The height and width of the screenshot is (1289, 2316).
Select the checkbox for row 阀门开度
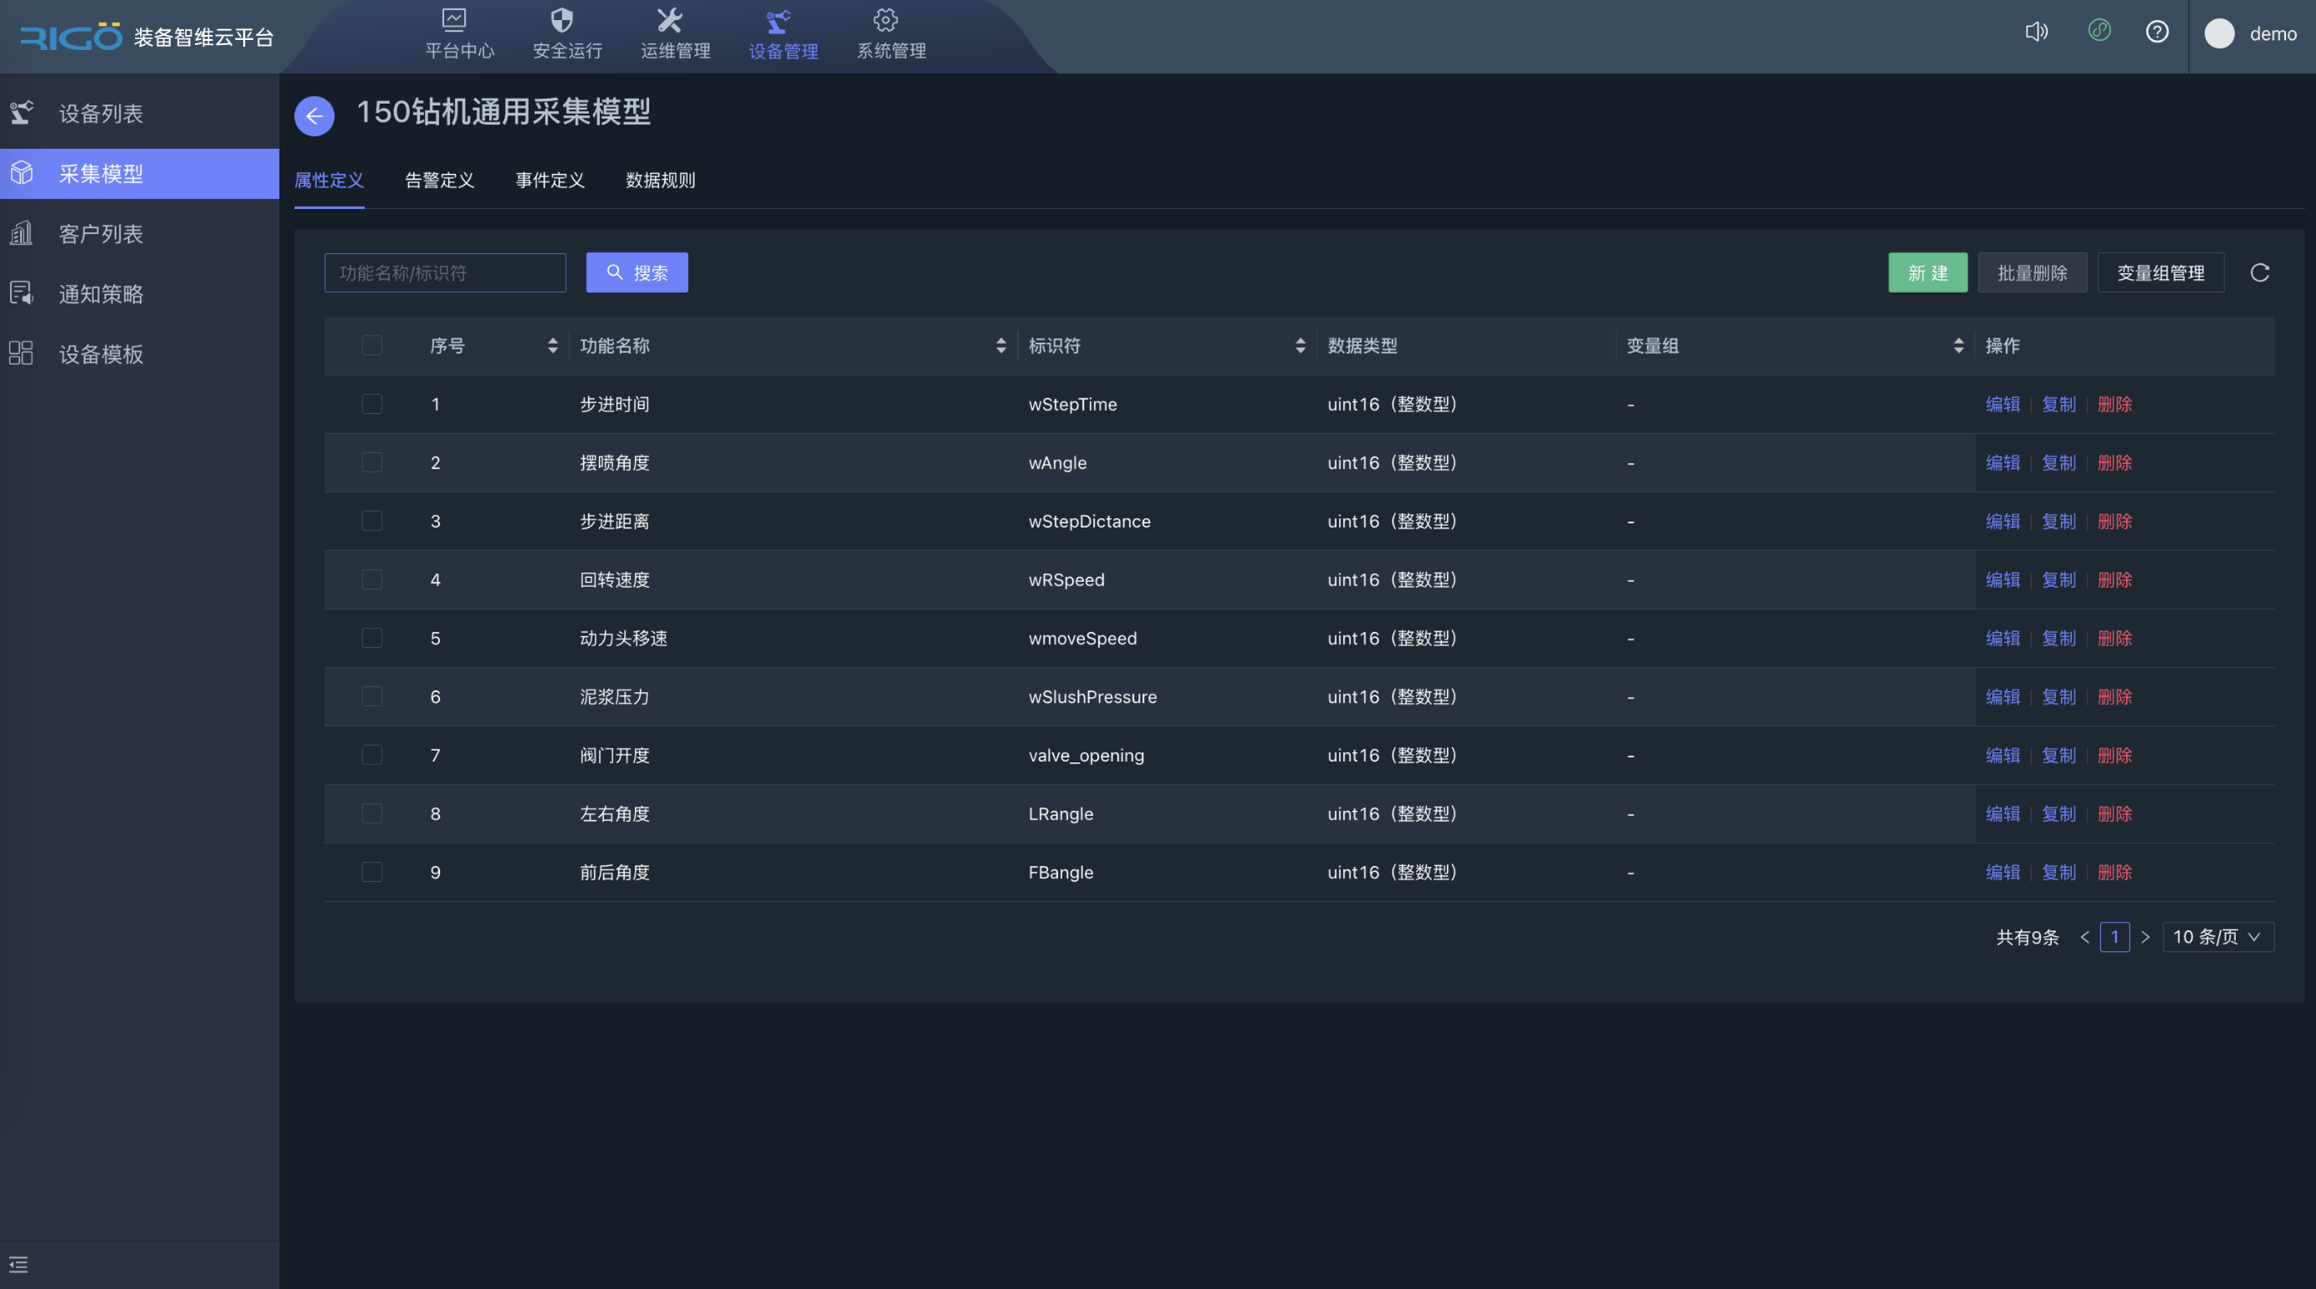pos(372,755)
